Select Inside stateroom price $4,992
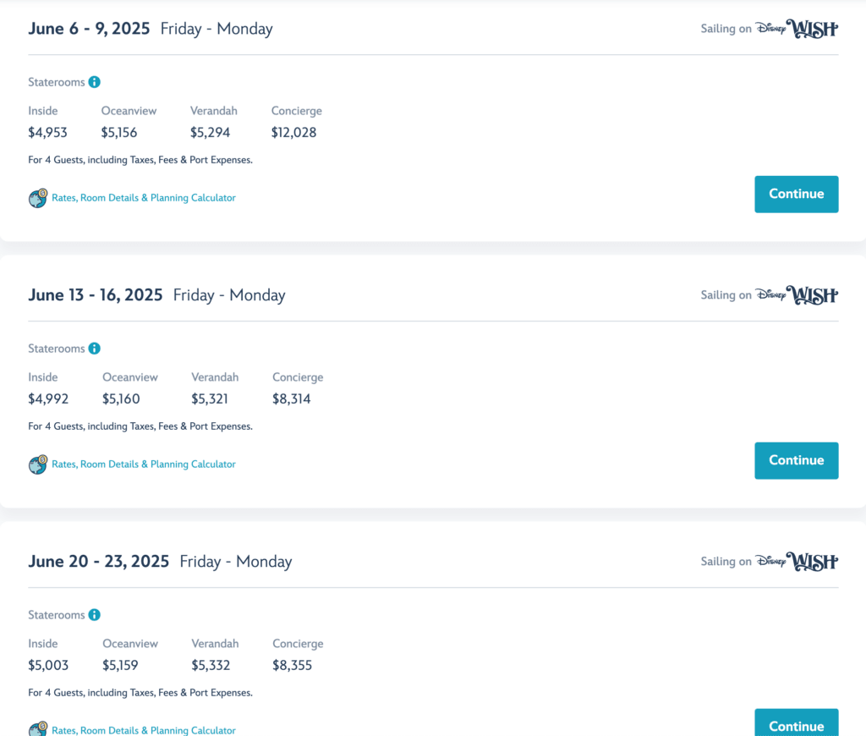The width and height of the screenshot is (866, 736). point(48,399)
